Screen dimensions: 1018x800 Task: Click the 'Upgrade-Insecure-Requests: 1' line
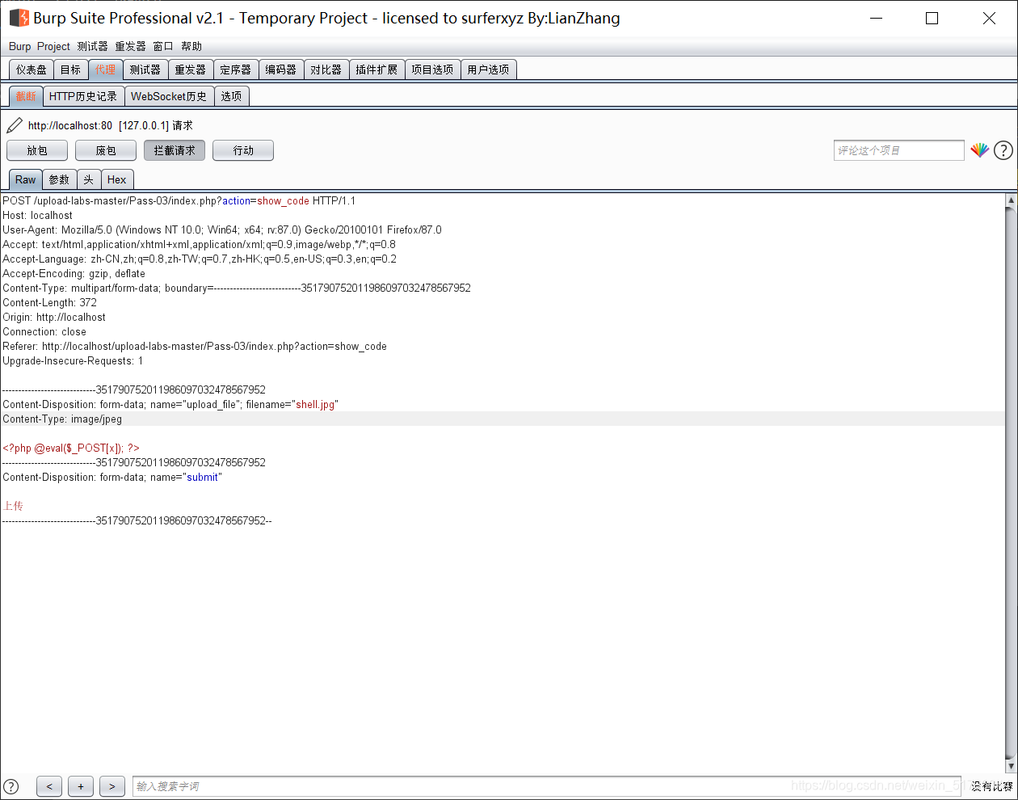pyautogui.click(x=73, y=360)
